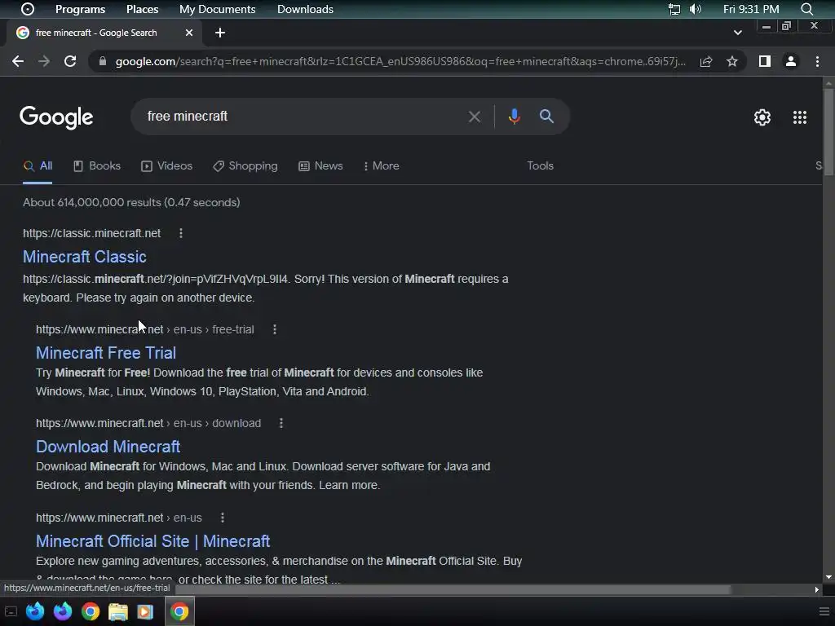
Task: Switch to Books results
Action: point(97,165)
